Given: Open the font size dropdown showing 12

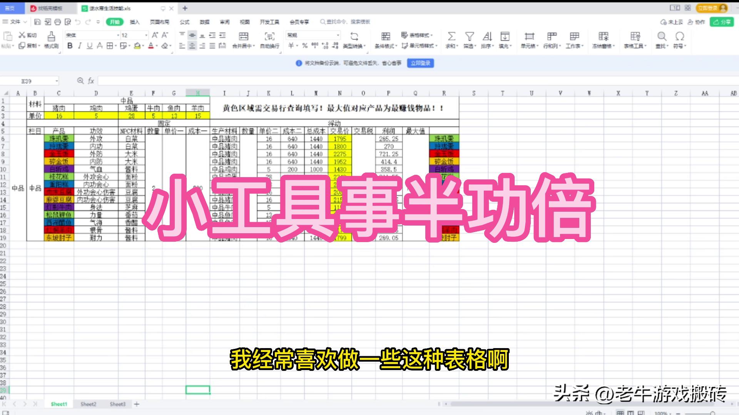Looking at the screenshot, I should 133,35.
